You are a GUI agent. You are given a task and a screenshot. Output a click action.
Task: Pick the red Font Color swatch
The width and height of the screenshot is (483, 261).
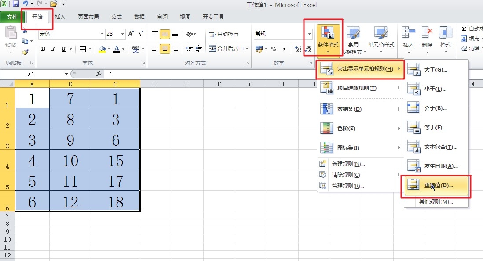click(117, 50)
